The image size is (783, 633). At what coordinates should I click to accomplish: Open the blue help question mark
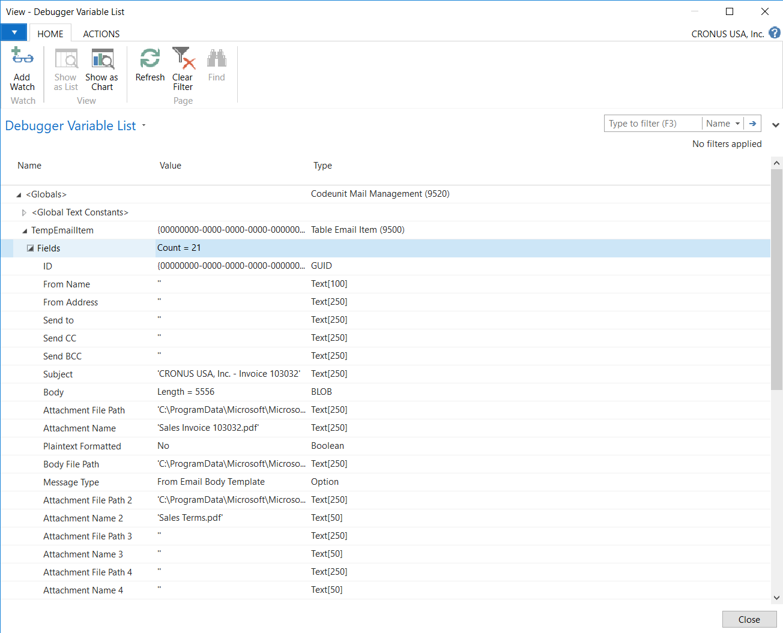click(x=775, y=33)
